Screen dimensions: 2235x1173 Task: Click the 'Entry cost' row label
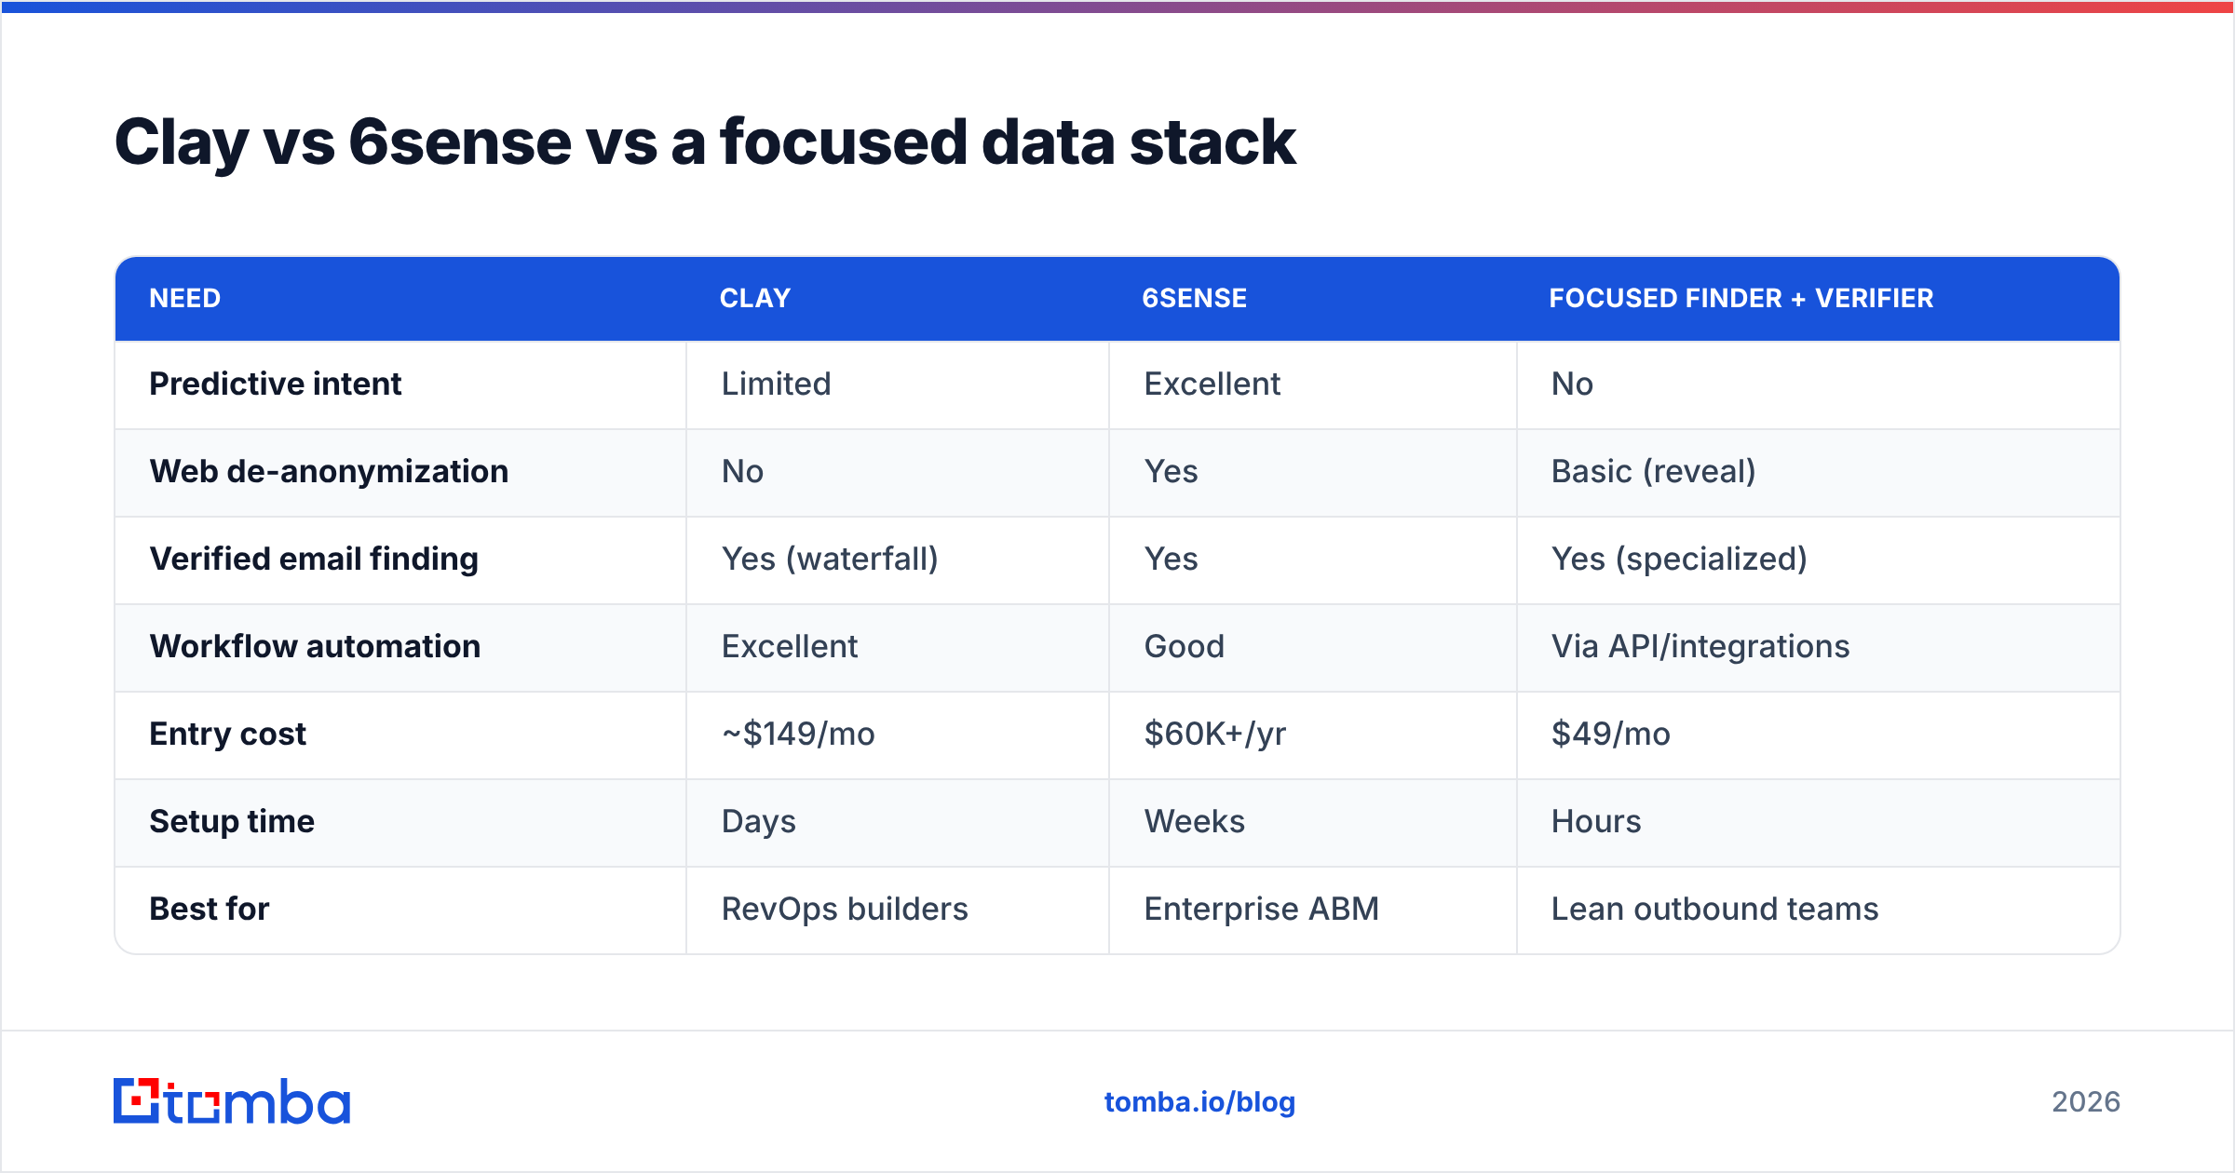tap(227, 734)
